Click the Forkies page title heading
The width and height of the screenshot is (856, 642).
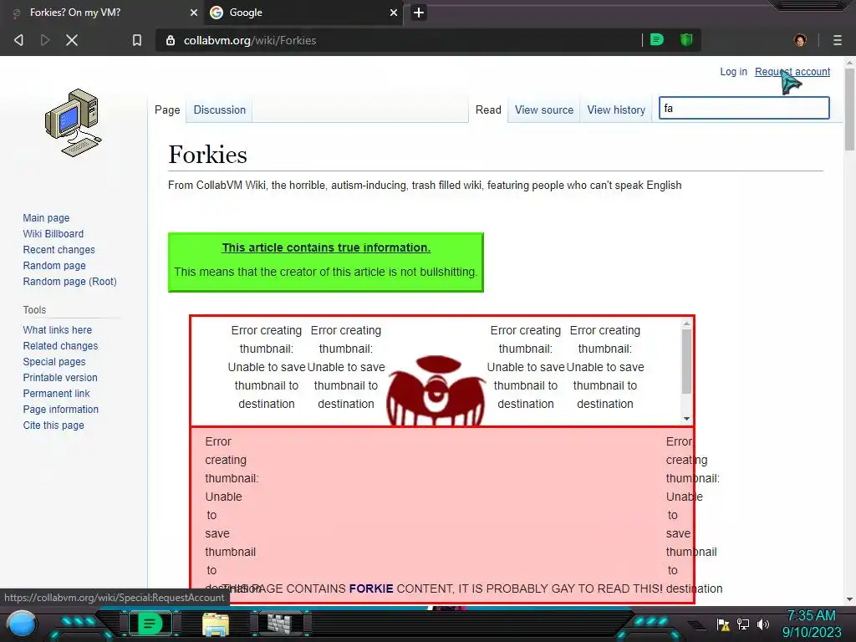pos(207,155)
